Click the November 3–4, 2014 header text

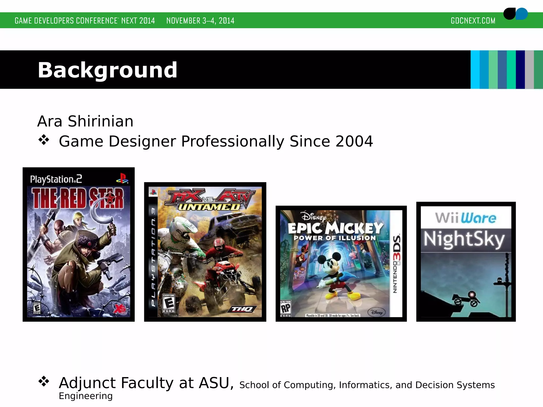click(x=200, y=21)
